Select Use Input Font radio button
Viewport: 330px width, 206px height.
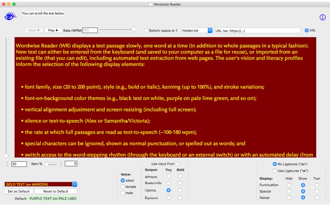tap(177, 164)
